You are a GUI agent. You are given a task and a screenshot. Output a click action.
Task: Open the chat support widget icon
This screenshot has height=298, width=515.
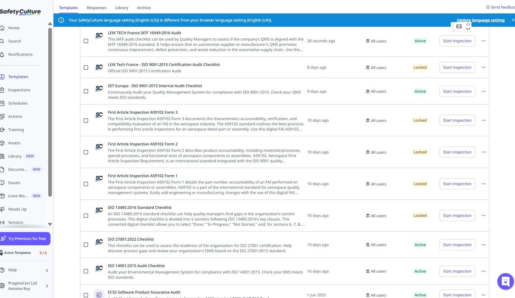[x=505, y=281]
